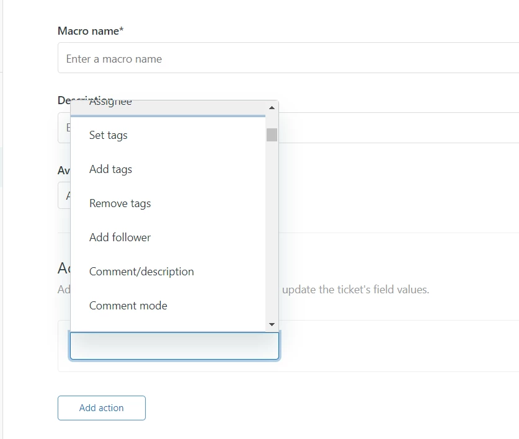Choose Add tags from the list
Screen dimensions: 519x439
point(110,169)
